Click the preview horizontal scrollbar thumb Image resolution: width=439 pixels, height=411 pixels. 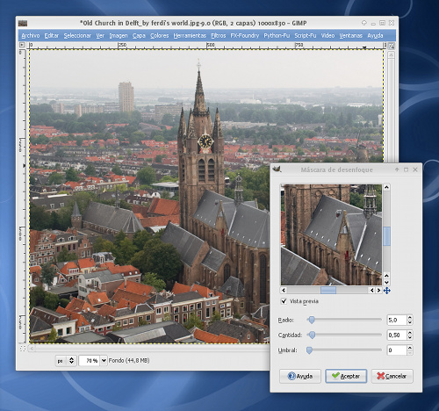[328, 290]
